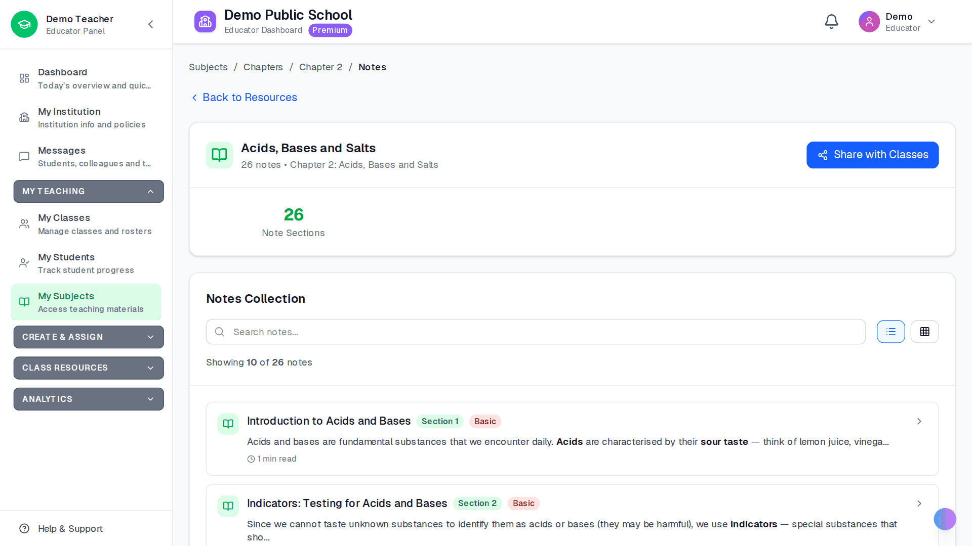Screen dimensions: 972x546
Task: Click the purple school building icon
Action: (205, 22)
